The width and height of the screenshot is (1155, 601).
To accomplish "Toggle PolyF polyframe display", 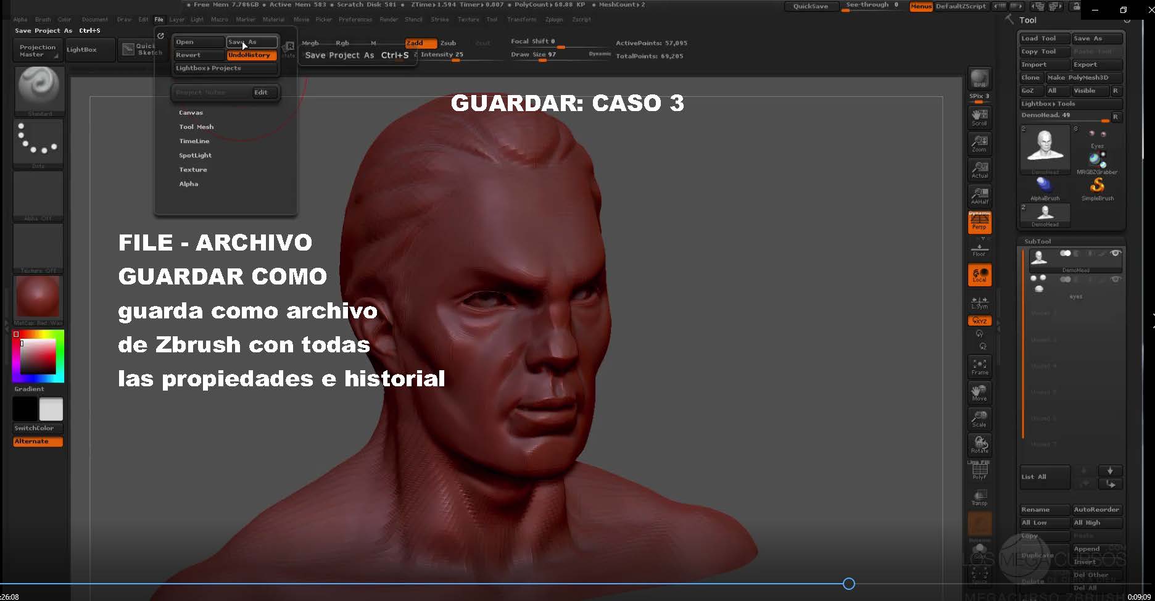I will click(x=979, y=470).
